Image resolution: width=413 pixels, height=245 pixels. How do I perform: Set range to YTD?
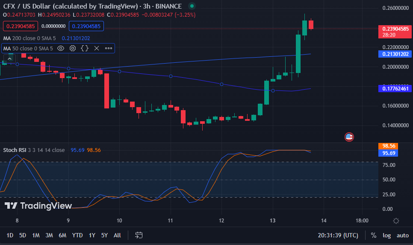coord(77,235)
